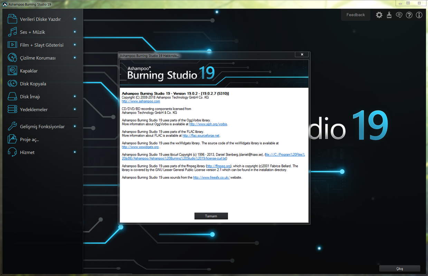
Task: Click the Disk Kopyala icon
Action: 12,83
